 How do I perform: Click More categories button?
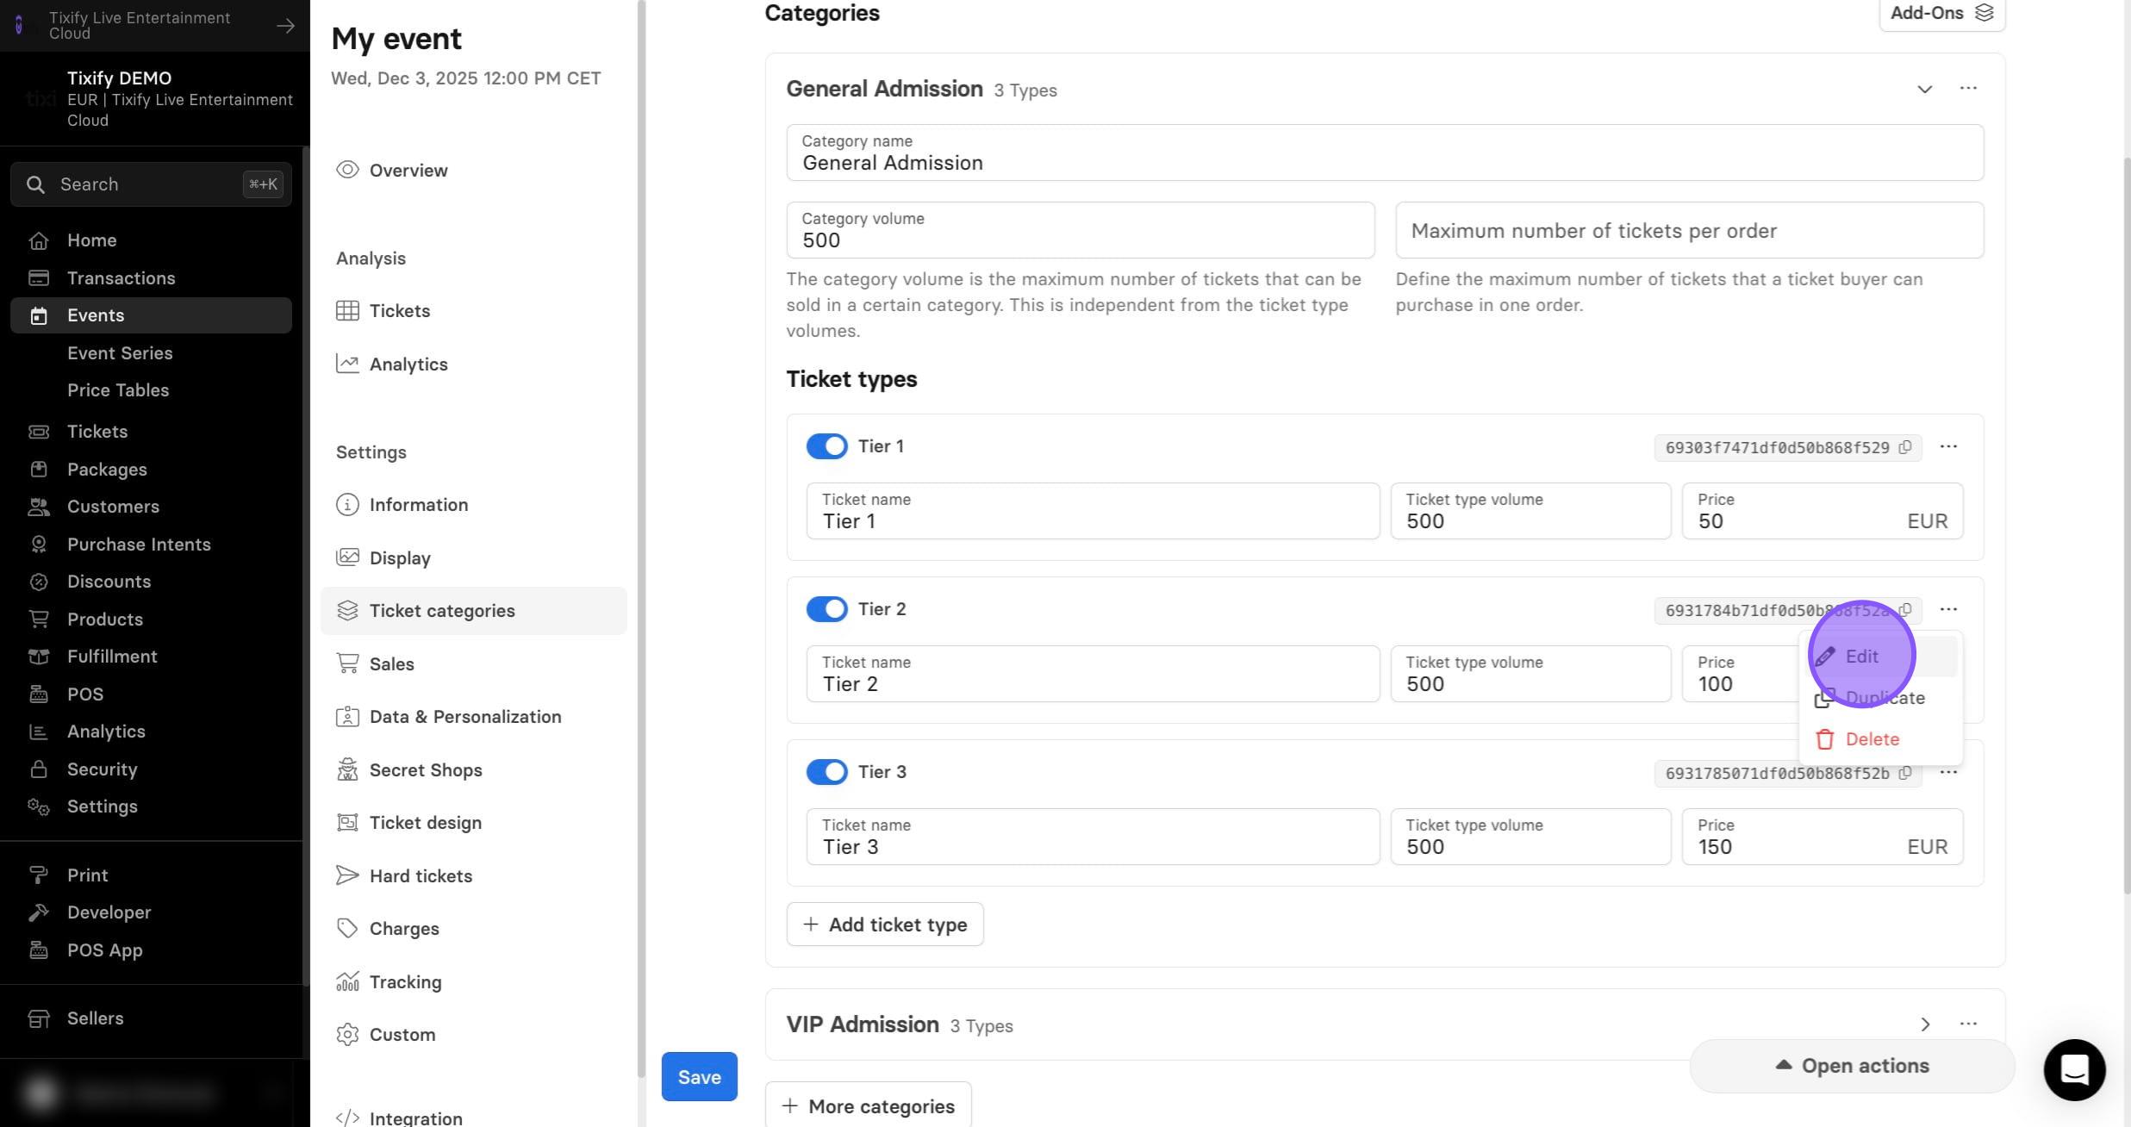click(x=868, y=1105)
